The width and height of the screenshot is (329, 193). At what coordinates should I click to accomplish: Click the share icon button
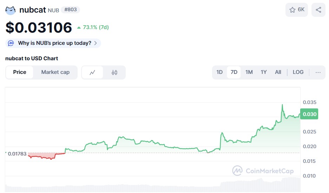coord(318,10)
